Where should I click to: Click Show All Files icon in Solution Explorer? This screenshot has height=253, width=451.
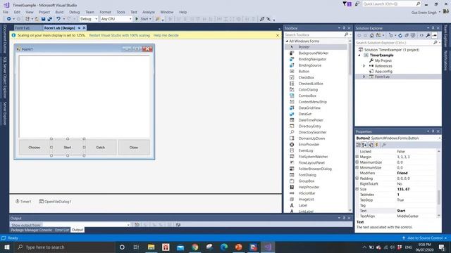(413, 36)
